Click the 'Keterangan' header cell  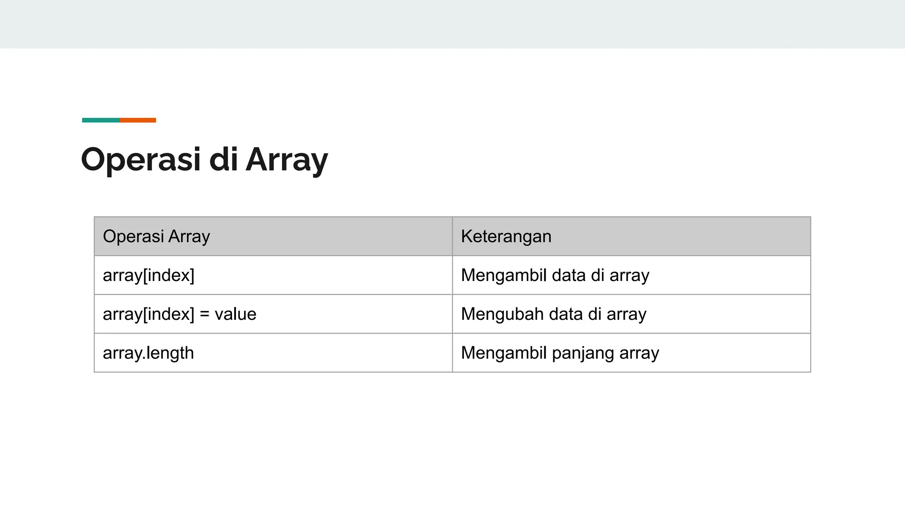(x=631, y=236)
